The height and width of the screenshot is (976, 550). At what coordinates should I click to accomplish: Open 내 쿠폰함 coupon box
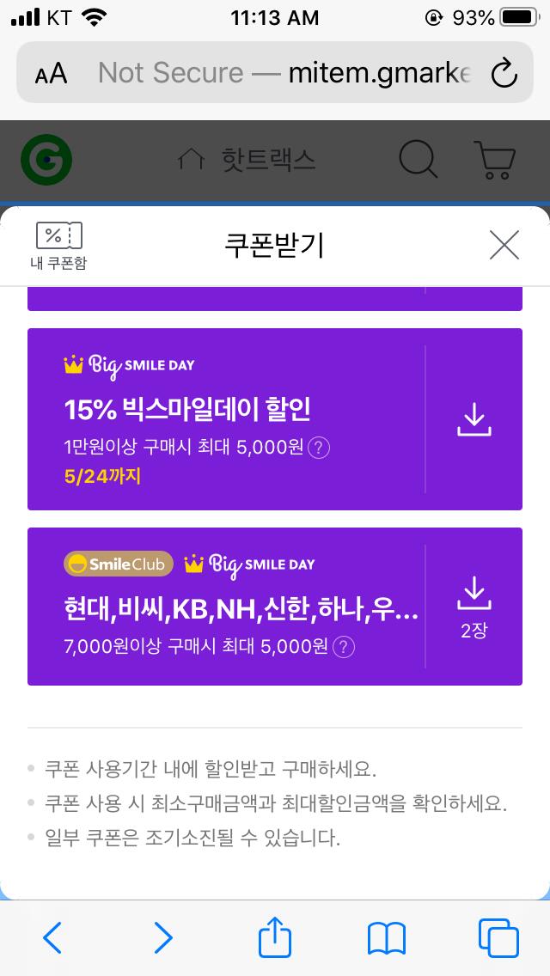pos(58,247)
